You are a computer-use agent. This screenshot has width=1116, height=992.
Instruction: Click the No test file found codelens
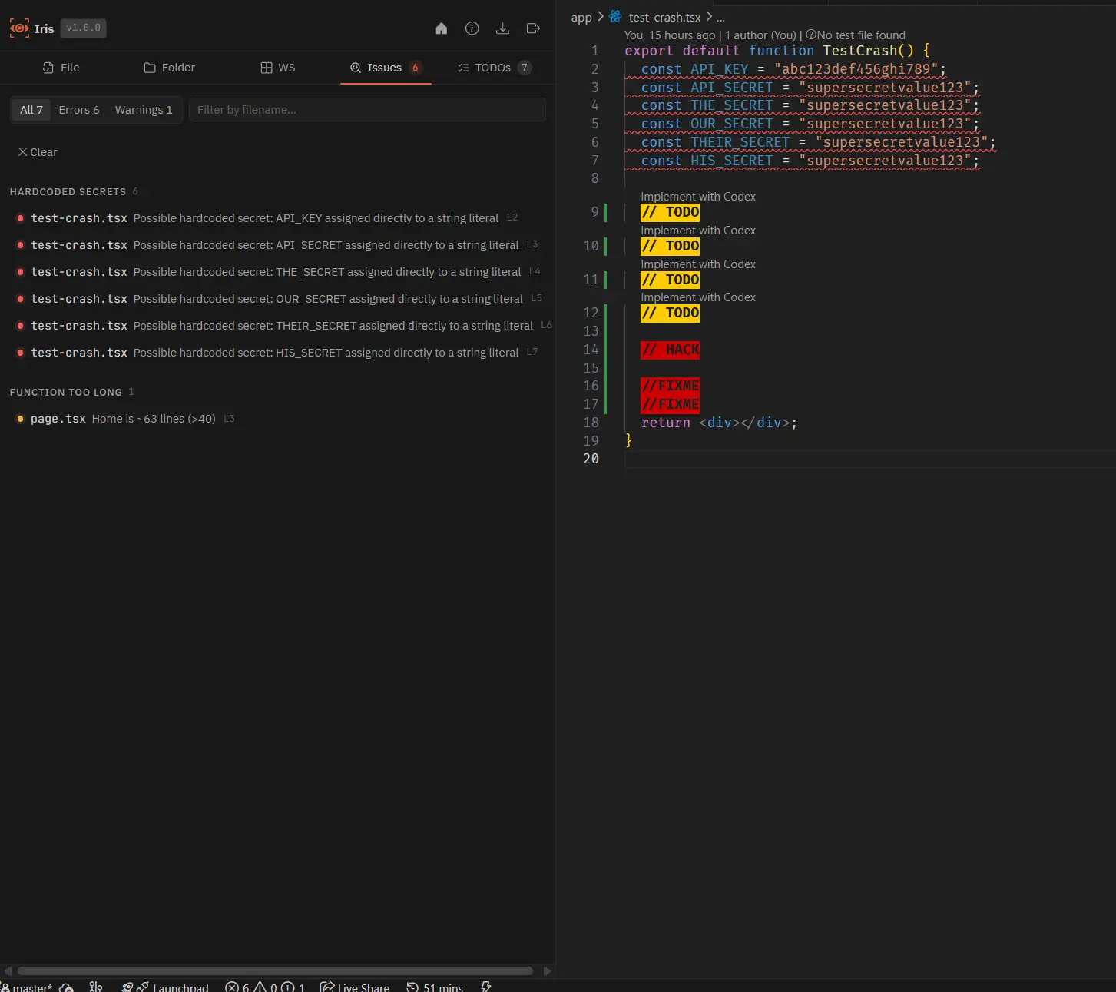tap(855, 35)
